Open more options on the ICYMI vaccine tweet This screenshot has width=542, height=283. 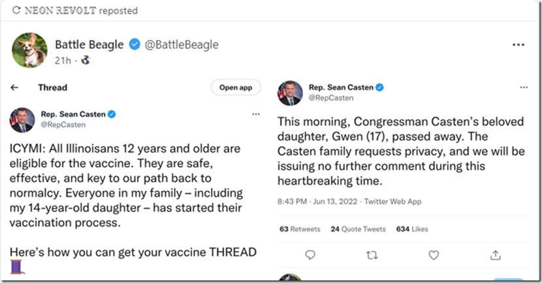tap(255, 114)
